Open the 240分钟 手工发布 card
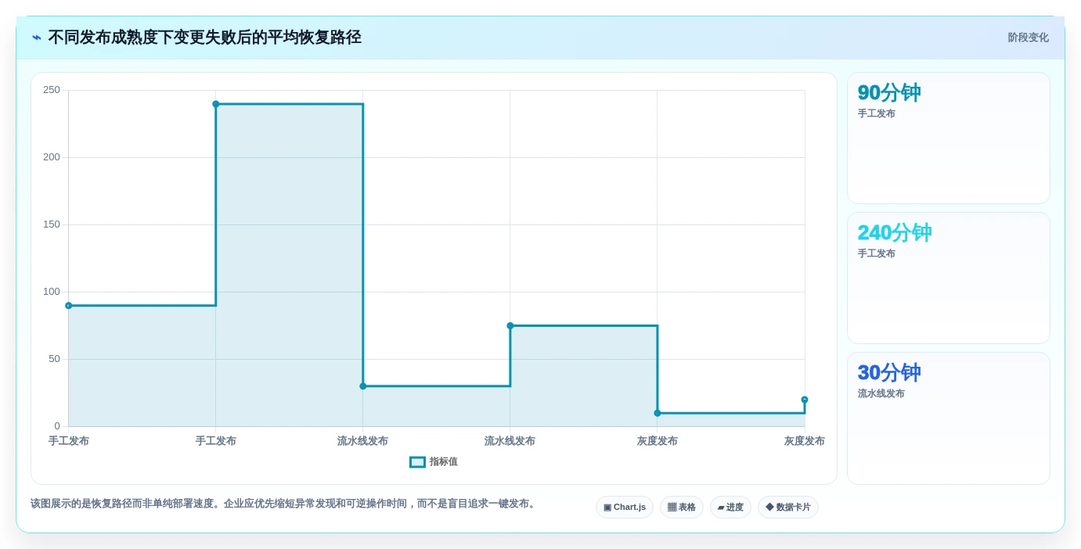Viewport: 1081px width, 549px height. click(x=949, y=278)
